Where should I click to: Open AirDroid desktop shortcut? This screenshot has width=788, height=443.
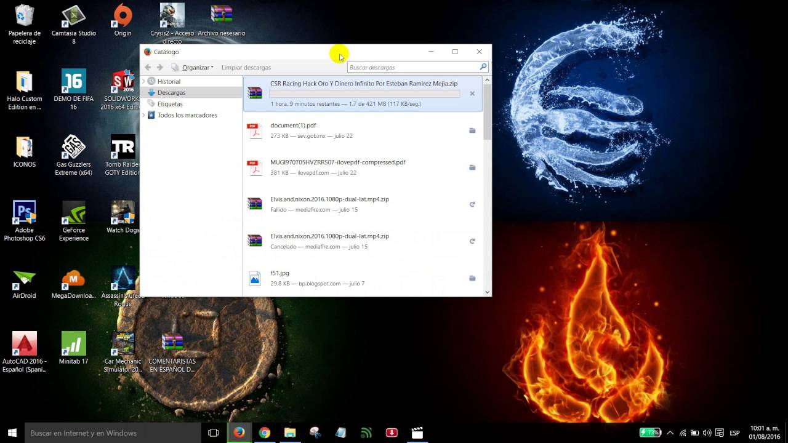tap(25, 283)
